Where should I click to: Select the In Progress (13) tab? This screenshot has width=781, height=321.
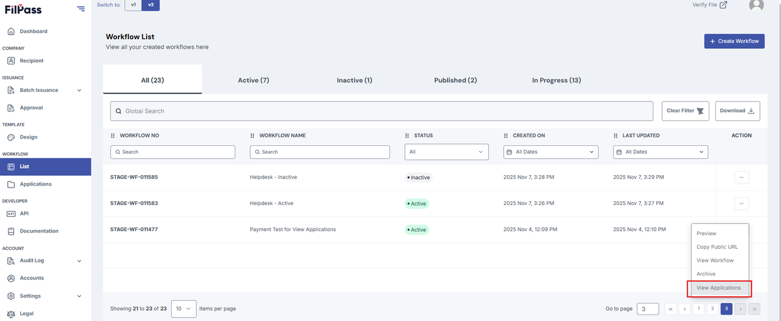(x=556, y=80)
